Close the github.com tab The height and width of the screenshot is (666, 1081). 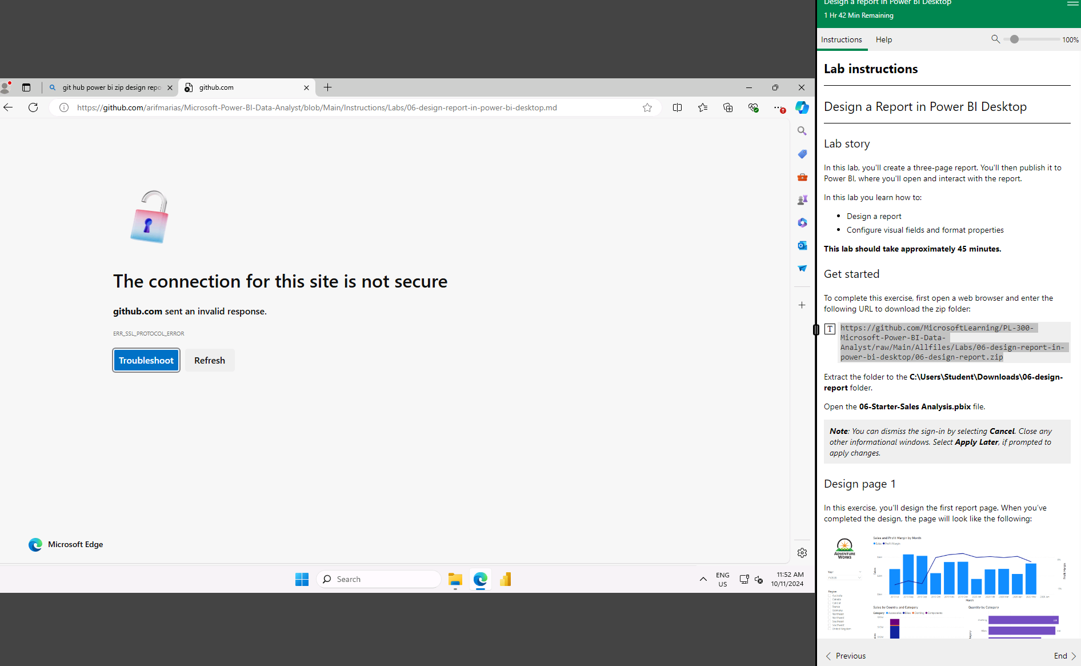click(x=306, y=87)
